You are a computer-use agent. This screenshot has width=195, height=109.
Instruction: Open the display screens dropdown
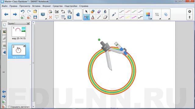[46, 19]
